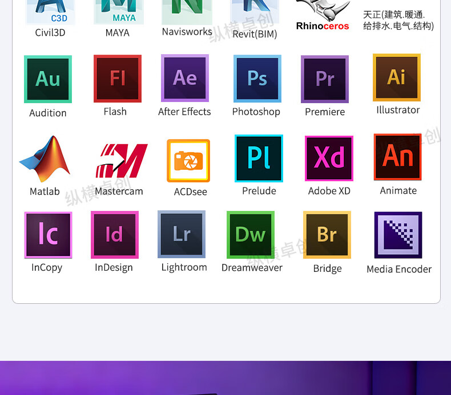
Task: Open the Adobe XD icon
Action: tap(329, 158)
